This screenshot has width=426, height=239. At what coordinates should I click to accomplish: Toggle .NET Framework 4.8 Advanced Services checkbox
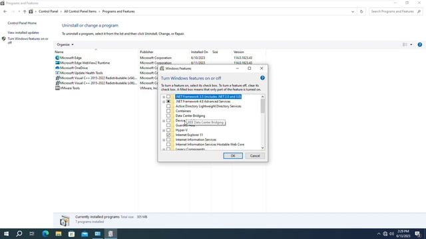pos(168,102)
